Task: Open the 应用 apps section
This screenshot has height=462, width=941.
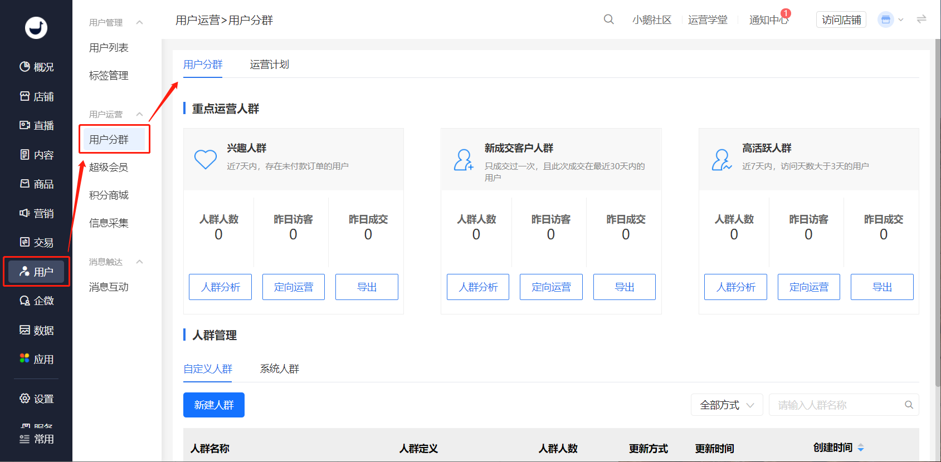Action: click(x=36, y=359)
